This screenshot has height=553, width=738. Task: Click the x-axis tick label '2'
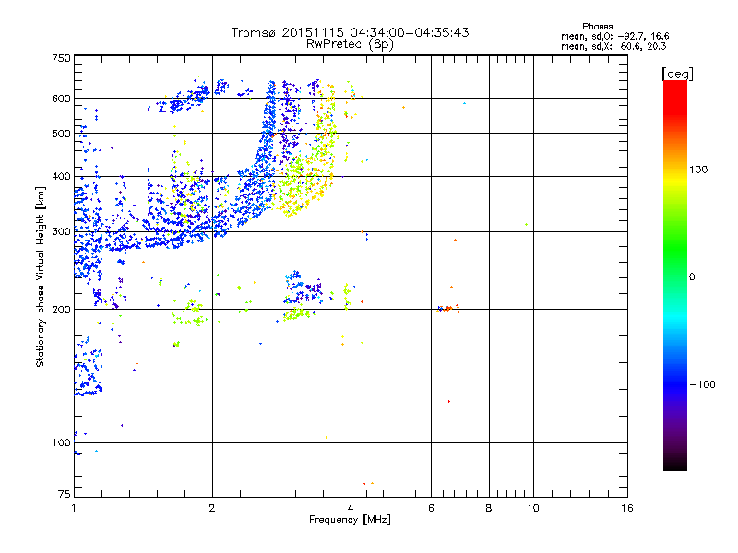click(212, 508)
